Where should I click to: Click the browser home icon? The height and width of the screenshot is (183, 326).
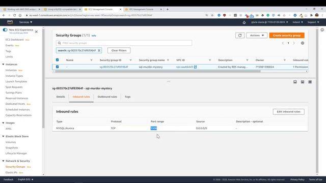tap(20, 15)
